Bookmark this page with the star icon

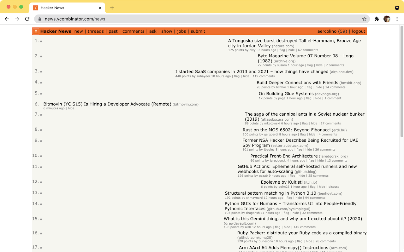tap(364, 19)
